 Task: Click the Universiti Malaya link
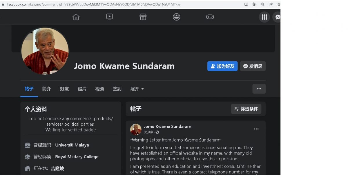(x=72, y=145)
